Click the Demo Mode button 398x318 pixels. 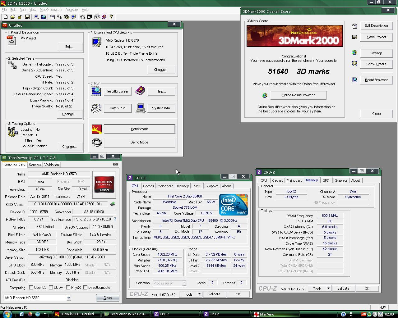pyautogui.click(x=139, y=142)
